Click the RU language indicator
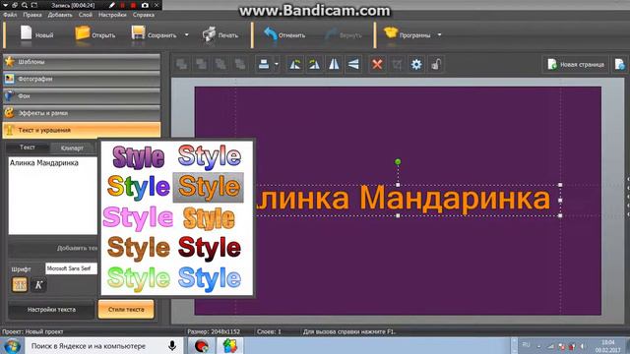 pyautogui.click(x=526, y=345)
